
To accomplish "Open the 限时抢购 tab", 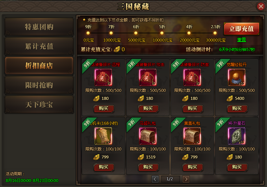I will click(39, 85).
